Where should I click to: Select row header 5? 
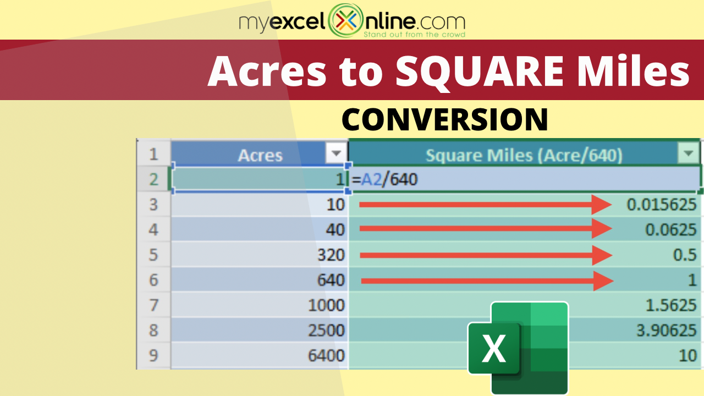153,255
